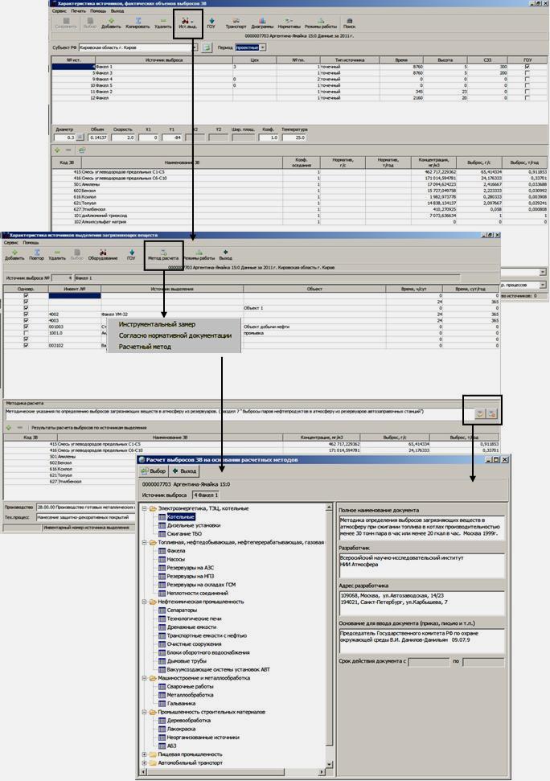Expand the Пищевая промышленность tree folder
The height and width of the screenshot is (781, 550).
[144, 754]
